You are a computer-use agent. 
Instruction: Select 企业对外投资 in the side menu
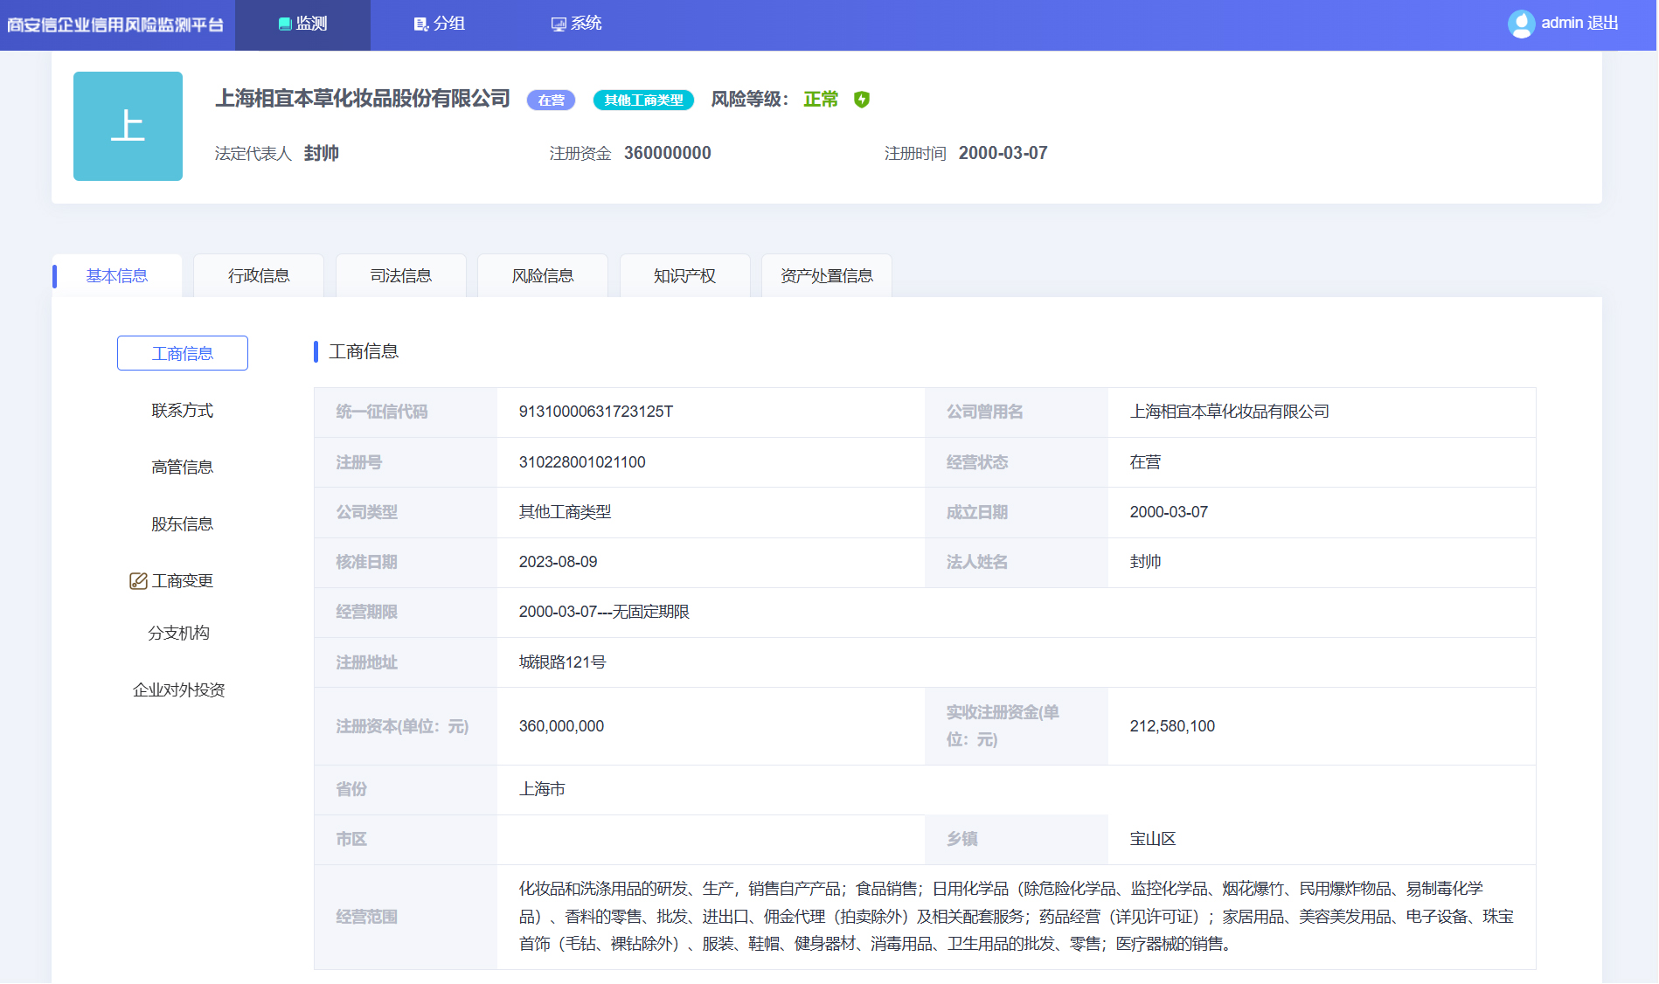click(x=179, y=690)
